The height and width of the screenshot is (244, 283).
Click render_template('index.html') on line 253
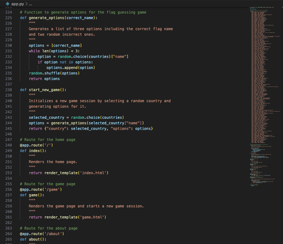point(76,173)
